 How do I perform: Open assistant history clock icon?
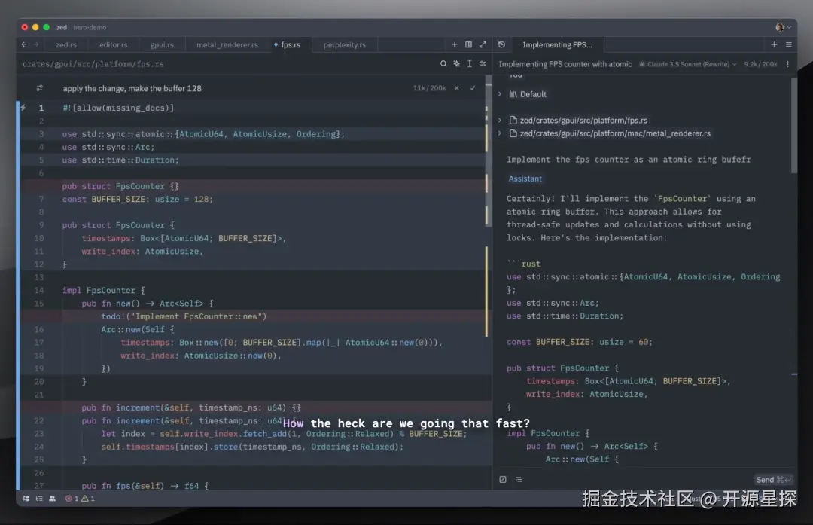coord(501,44)
